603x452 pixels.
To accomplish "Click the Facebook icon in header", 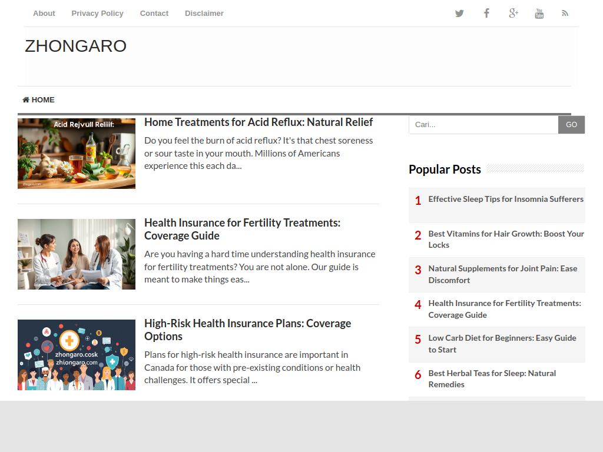I will click(x=486, y=14).
